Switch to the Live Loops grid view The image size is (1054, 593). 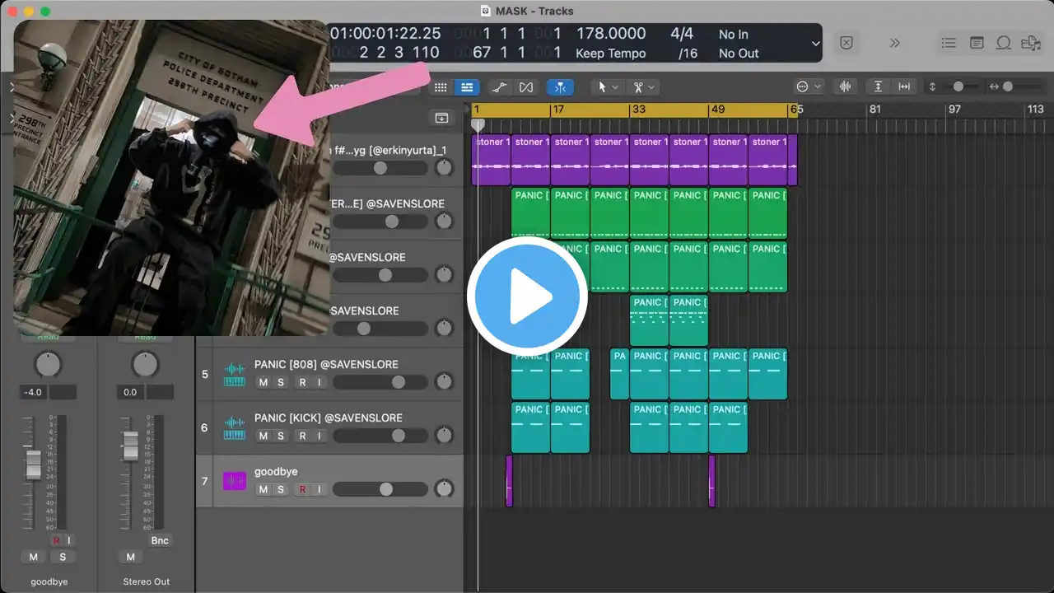[x=441, y=87]
